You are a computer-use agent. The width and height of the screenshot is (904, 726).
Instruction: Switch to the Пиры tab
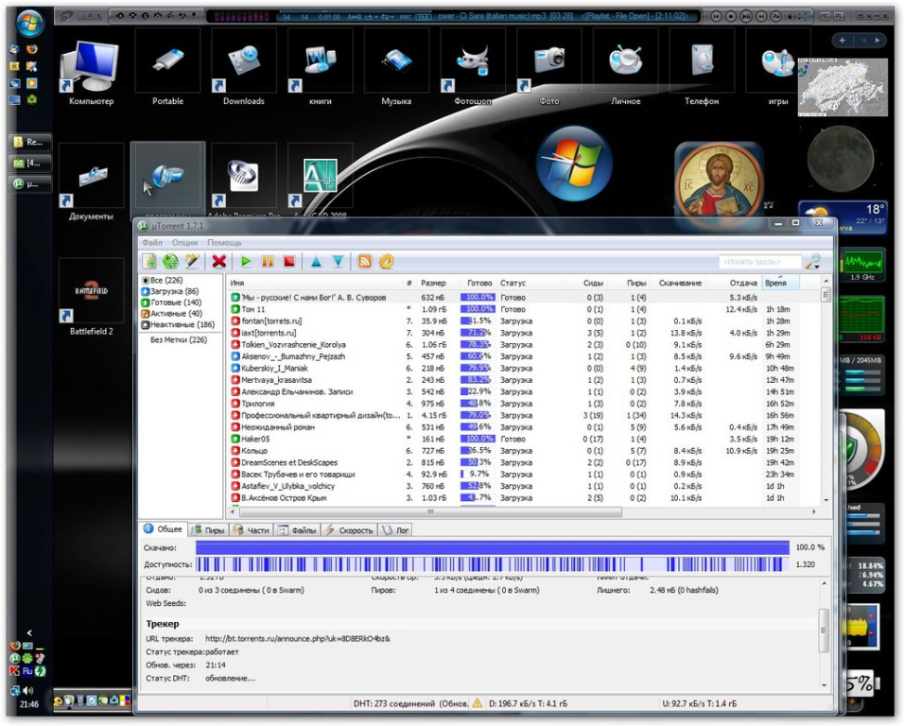tap(209, 530)
